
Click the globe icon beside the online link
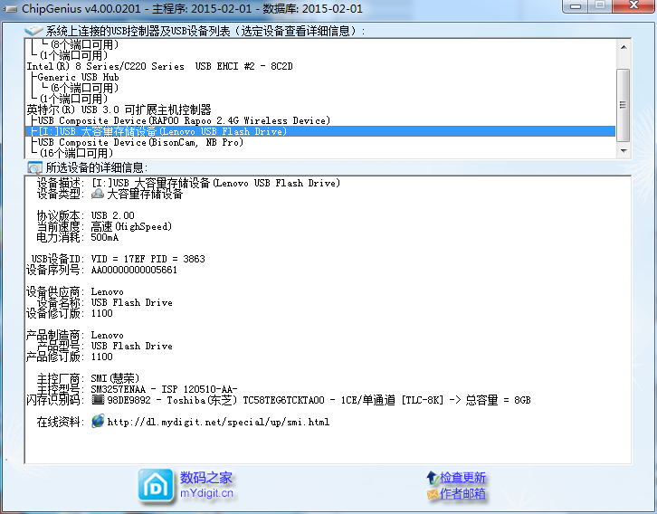98,421
